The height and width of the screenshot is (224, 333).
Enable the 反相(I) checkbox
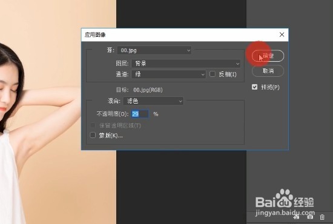click(213, 74)
